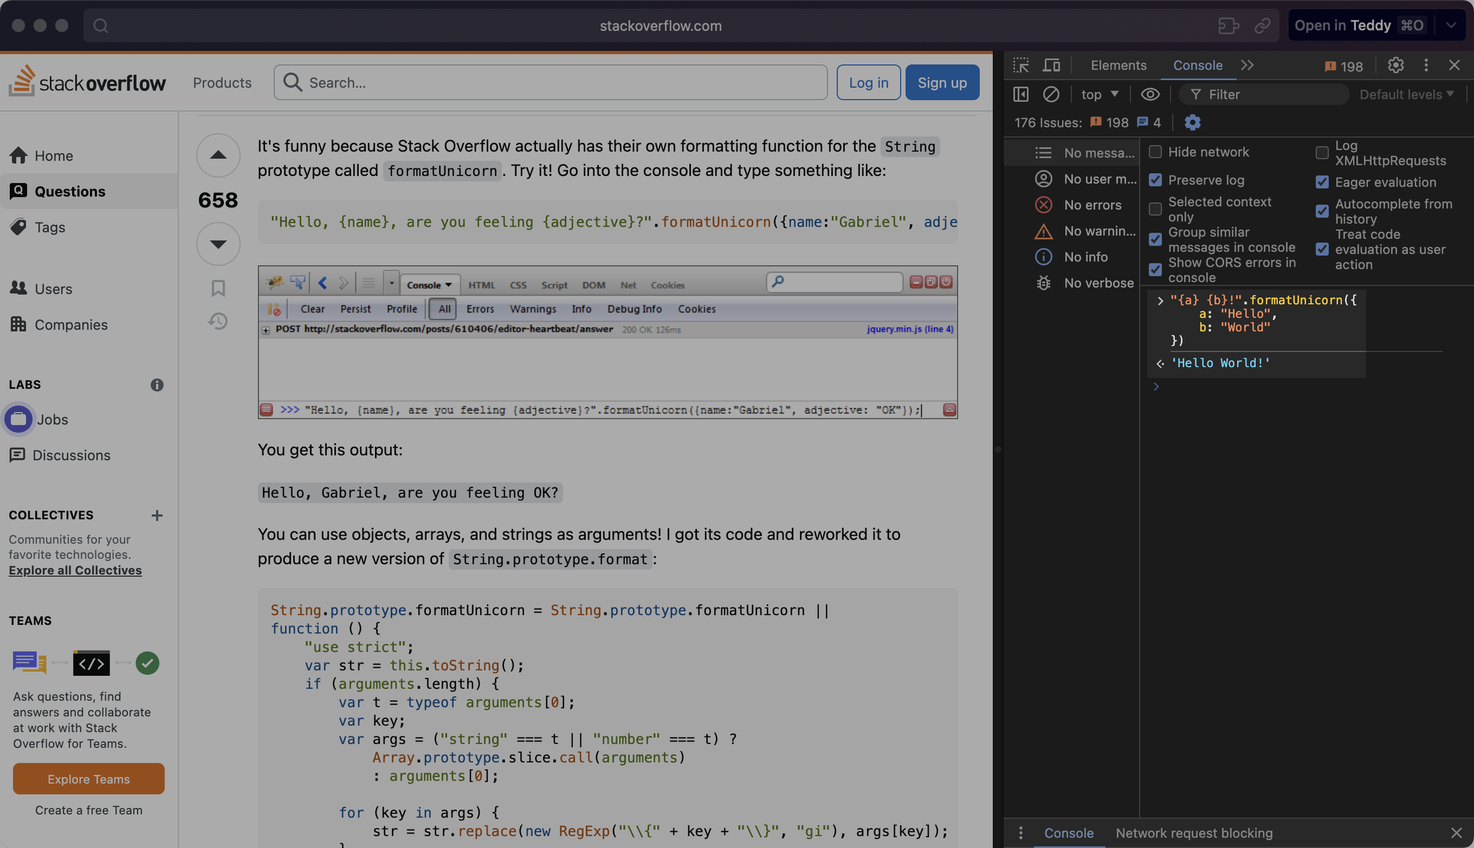The image size is (1474, 848).
Task: Toggle the left activity bar panel
Action: click(x=1020, y=94)
